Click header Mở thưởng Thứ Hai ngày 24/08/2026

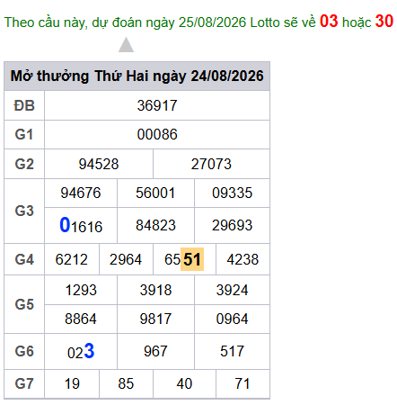coord(137,76)
